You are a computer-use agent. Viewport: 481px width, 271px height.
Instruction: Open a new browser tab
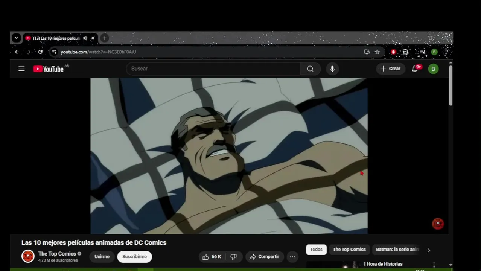(104, 38)
